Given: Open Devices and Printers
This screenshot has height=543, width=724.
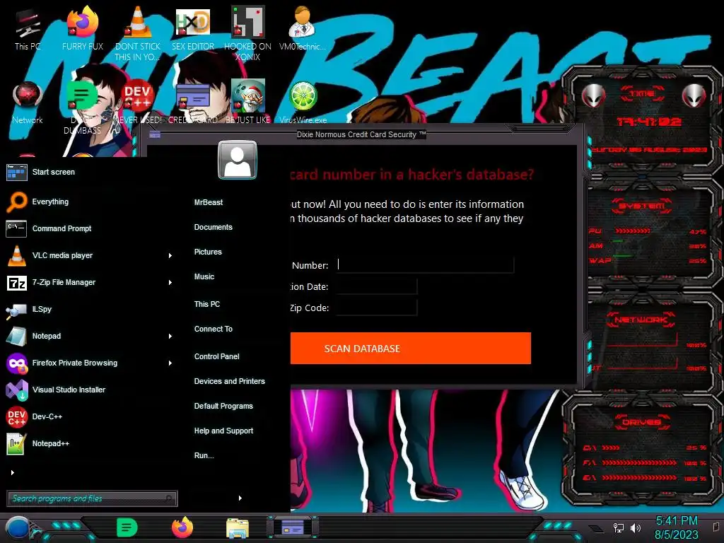Looking at the screenshot, I should (230, 381).
